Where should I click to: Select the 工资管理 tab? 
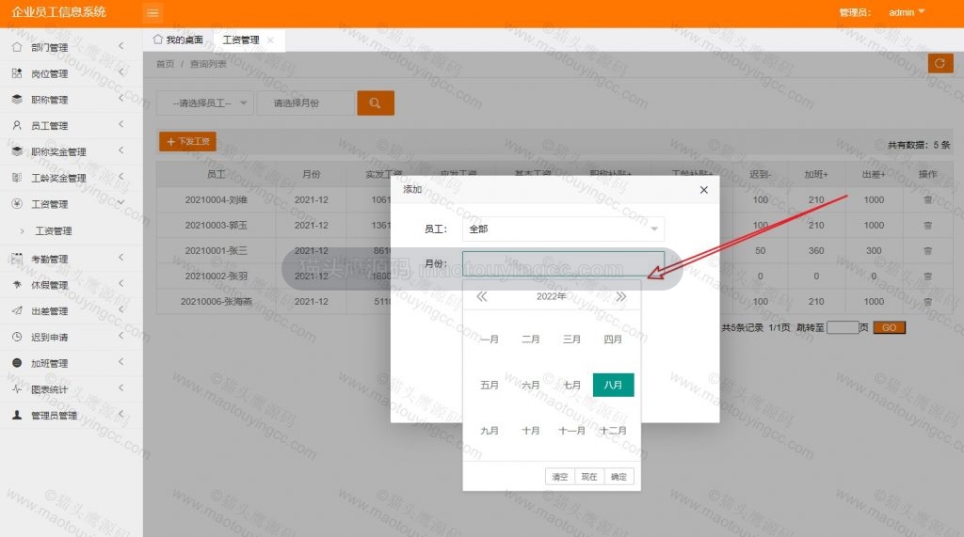coord(240,39)
